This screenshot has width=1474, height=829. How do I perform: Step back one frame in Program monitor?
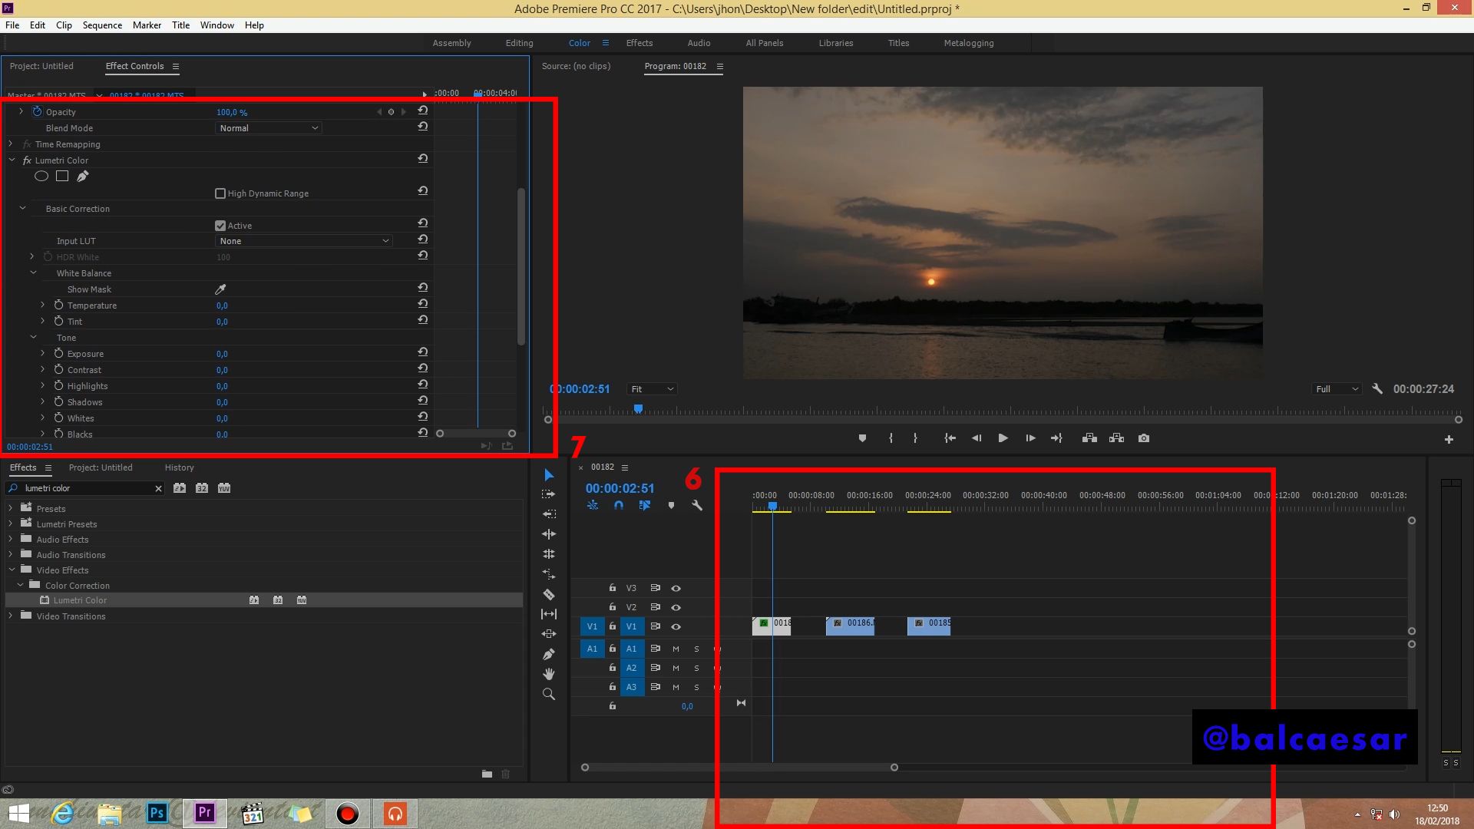point(977,438)
